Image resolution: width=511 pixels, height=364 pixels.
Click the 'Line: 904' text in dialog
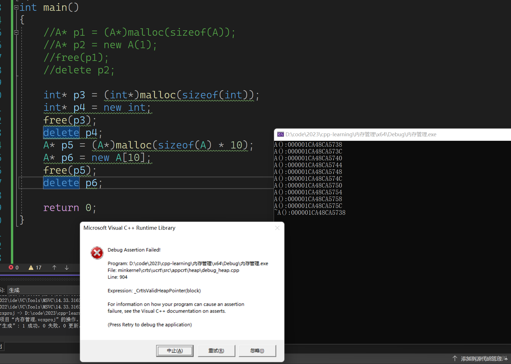click(x=117, y=277)
